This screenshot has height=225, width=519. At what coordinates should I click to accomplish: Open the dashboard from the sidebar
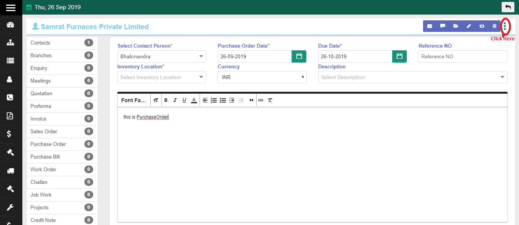(10, 25)
